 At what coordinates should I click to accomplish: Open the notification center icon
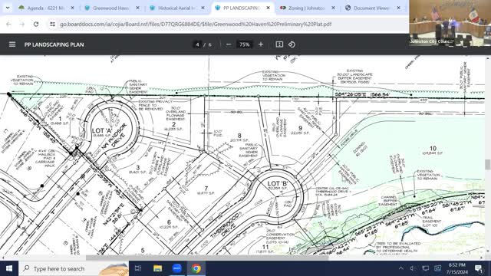coord(479,268)
